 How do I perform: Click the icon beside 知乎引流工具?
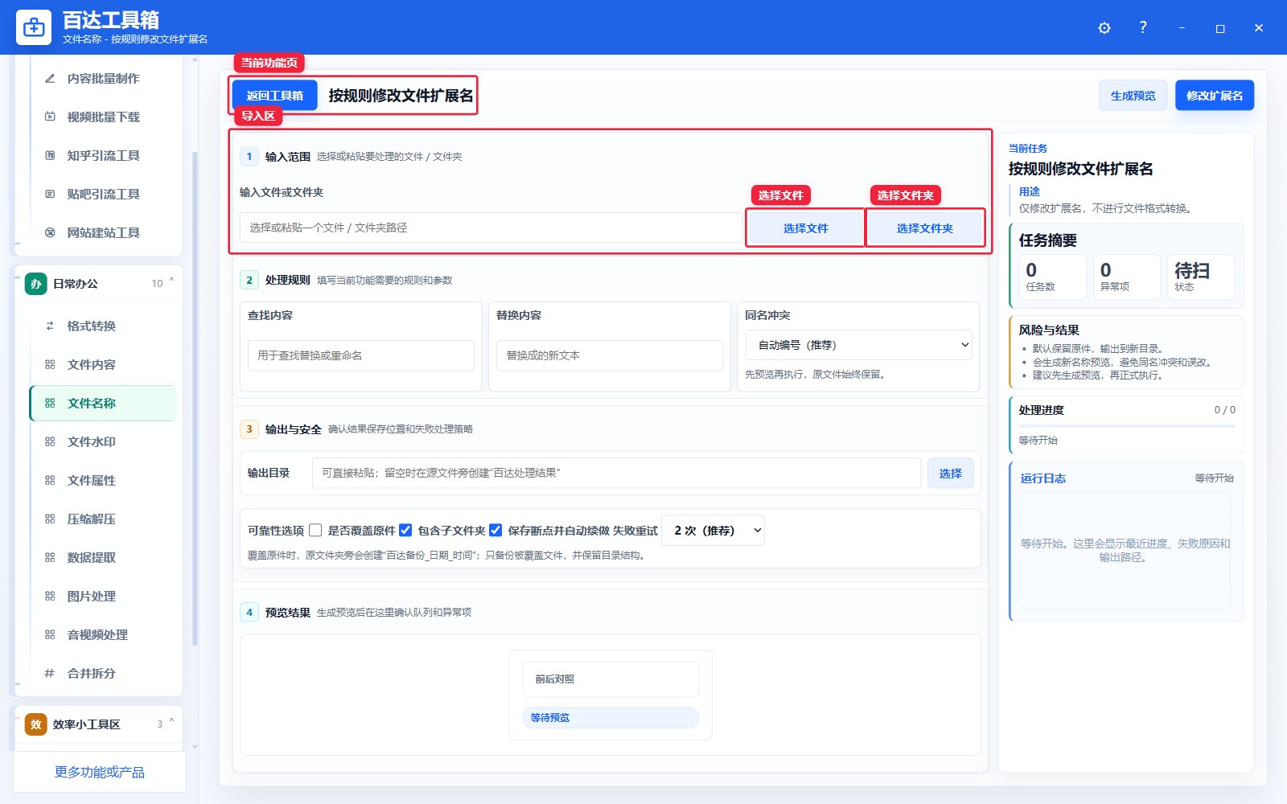coord(50,155)
